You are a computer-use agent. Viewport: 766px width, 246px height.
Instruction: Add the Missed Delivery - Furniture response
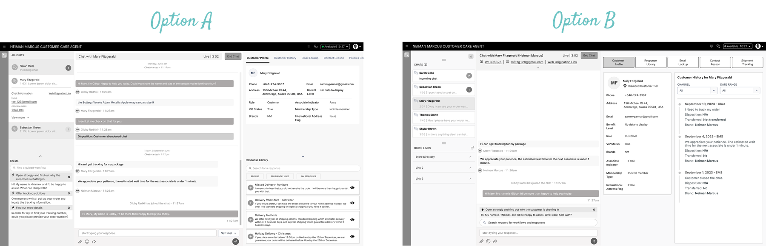coord(251,187)
